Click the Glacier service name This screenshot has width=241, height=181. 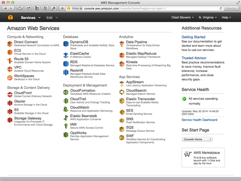(20, 101)
